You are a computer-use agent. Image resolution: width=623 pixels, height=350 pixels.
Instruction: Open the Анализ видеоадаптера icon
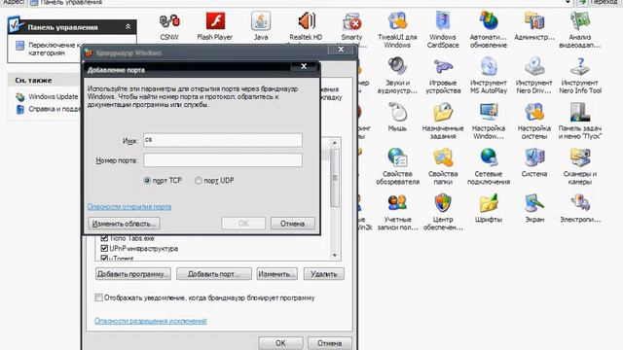tap(580, 21)
